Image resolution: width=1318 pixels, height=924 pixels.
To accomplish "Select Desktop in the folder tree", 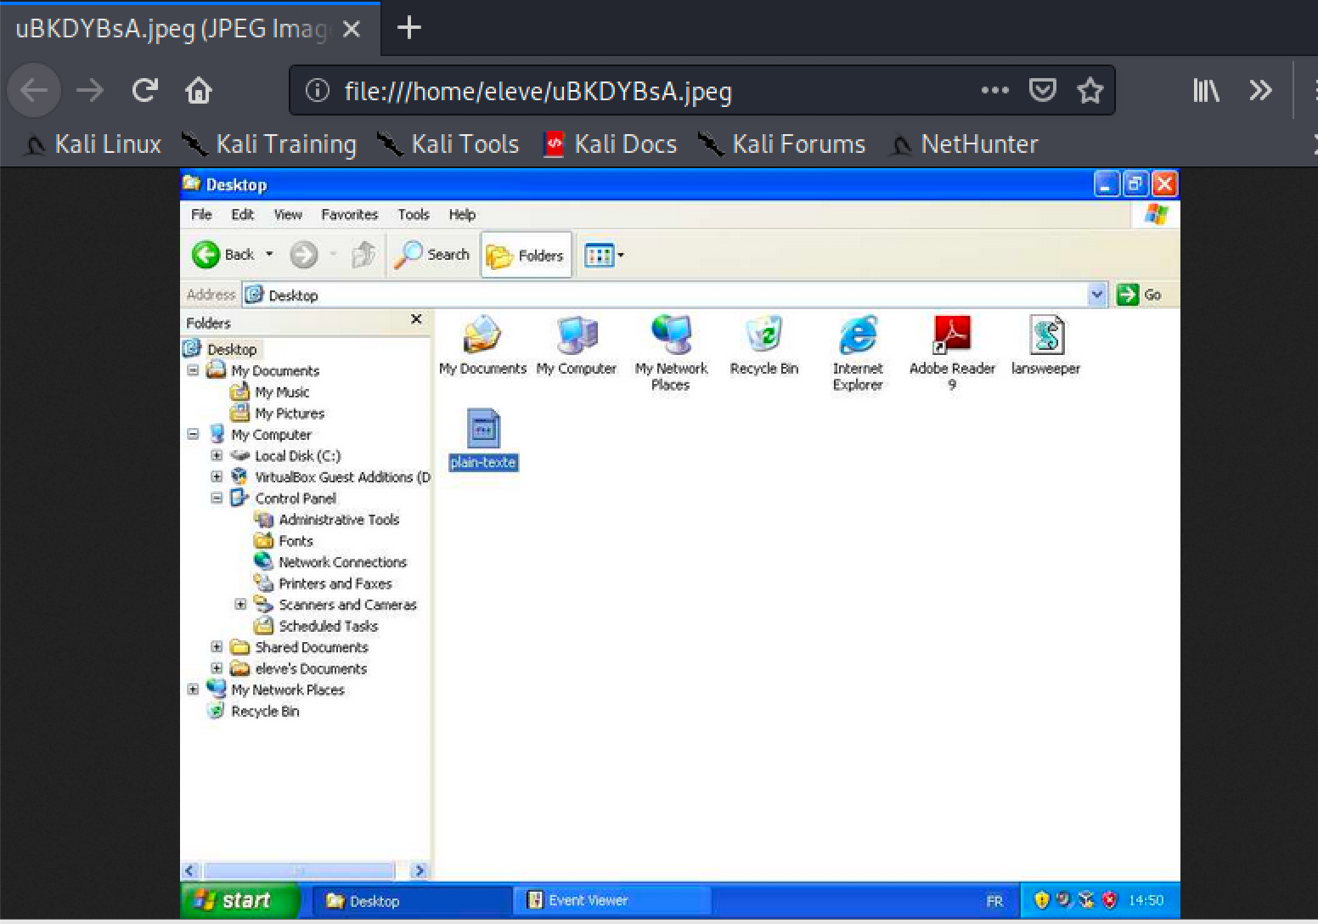I will click(x=232, y=349).
